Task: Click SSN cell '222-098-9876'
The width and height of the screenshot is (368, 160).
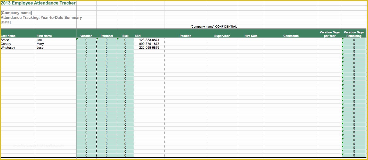Action: (149, 47)
